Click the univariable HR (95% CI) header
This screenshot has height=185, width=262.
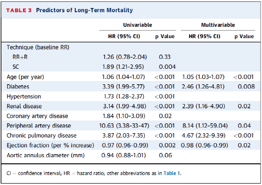coord(124,36)
